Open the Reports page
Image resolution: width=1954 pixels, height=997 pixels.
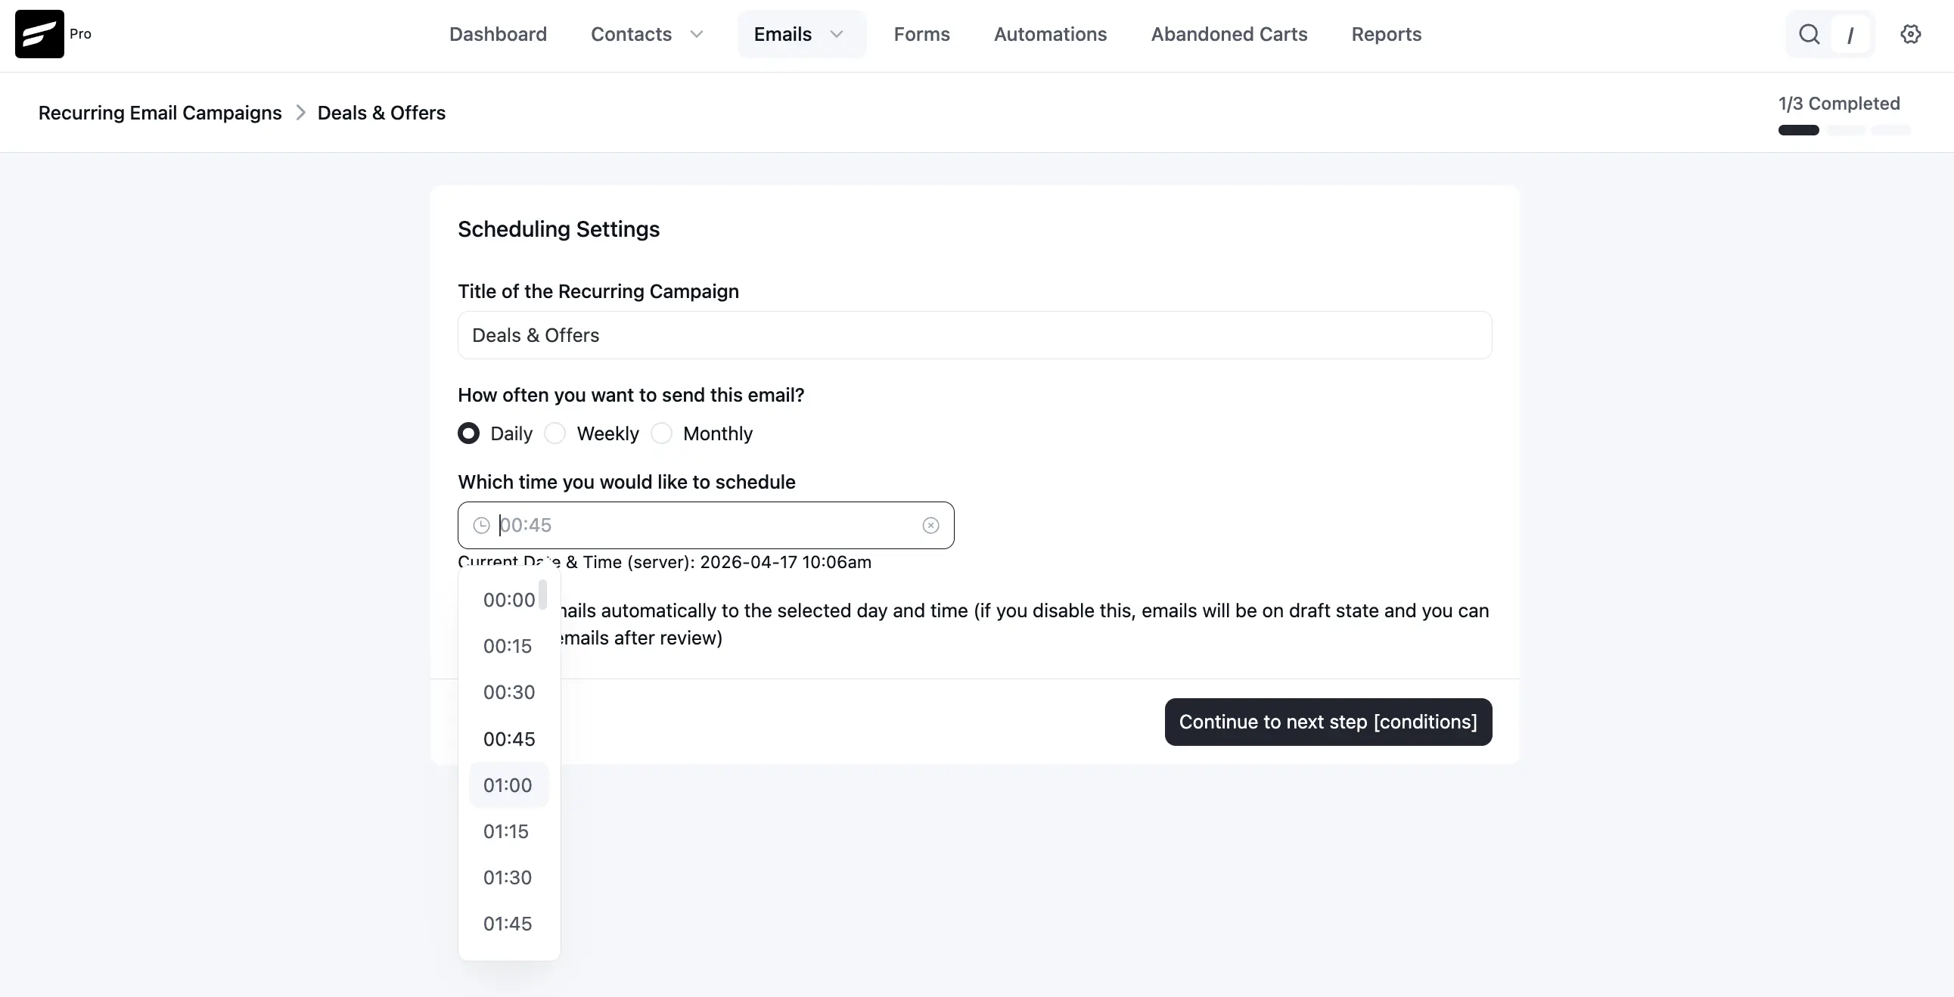pos(1386,34)
